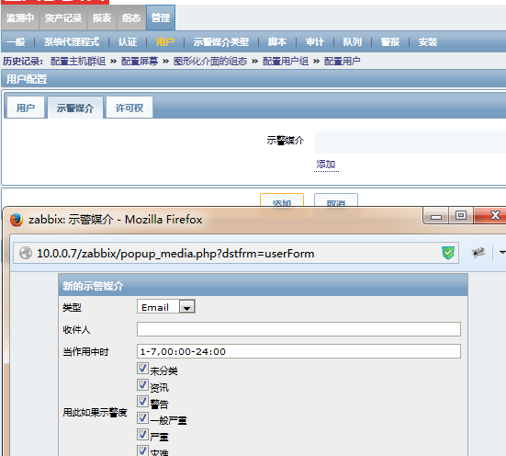Click the 收件人 input field

click(298, 329)
